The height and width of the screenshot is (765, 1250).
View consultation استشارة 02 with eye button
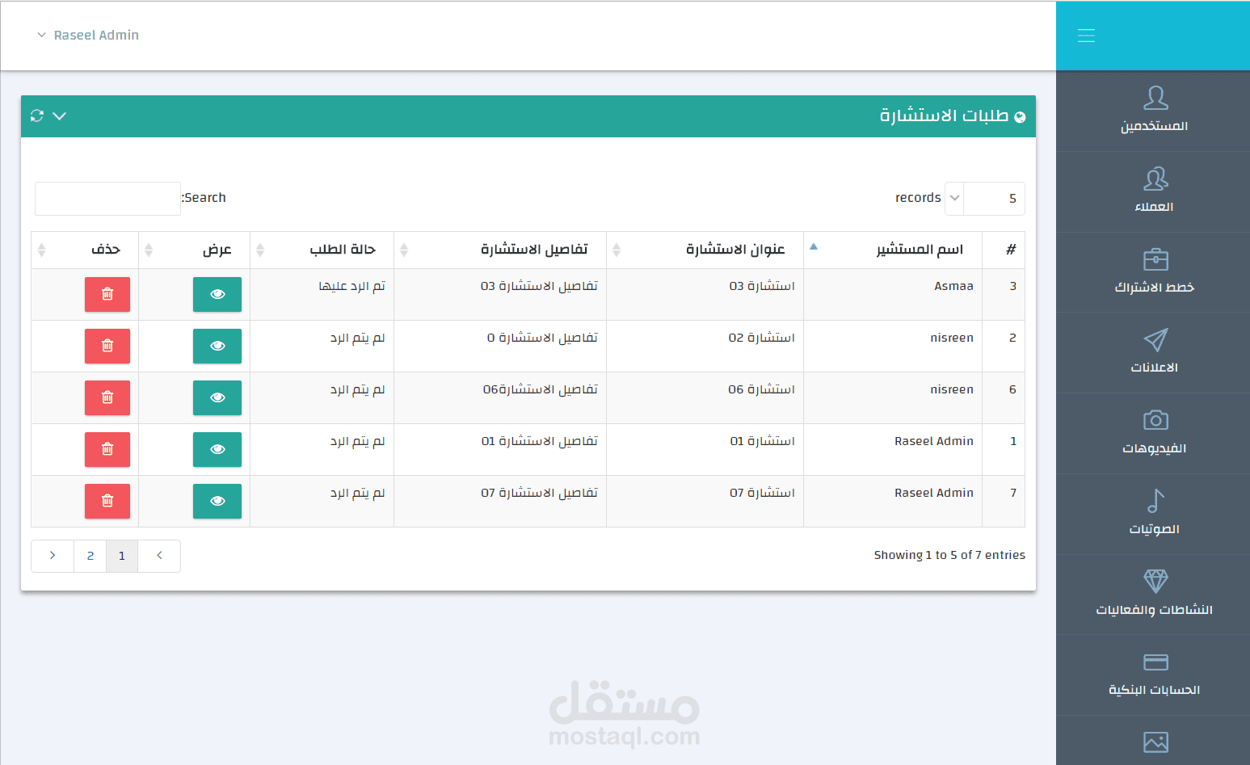(217, 346)
